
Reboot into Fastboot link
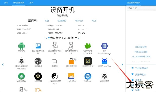tap(79, 21)
